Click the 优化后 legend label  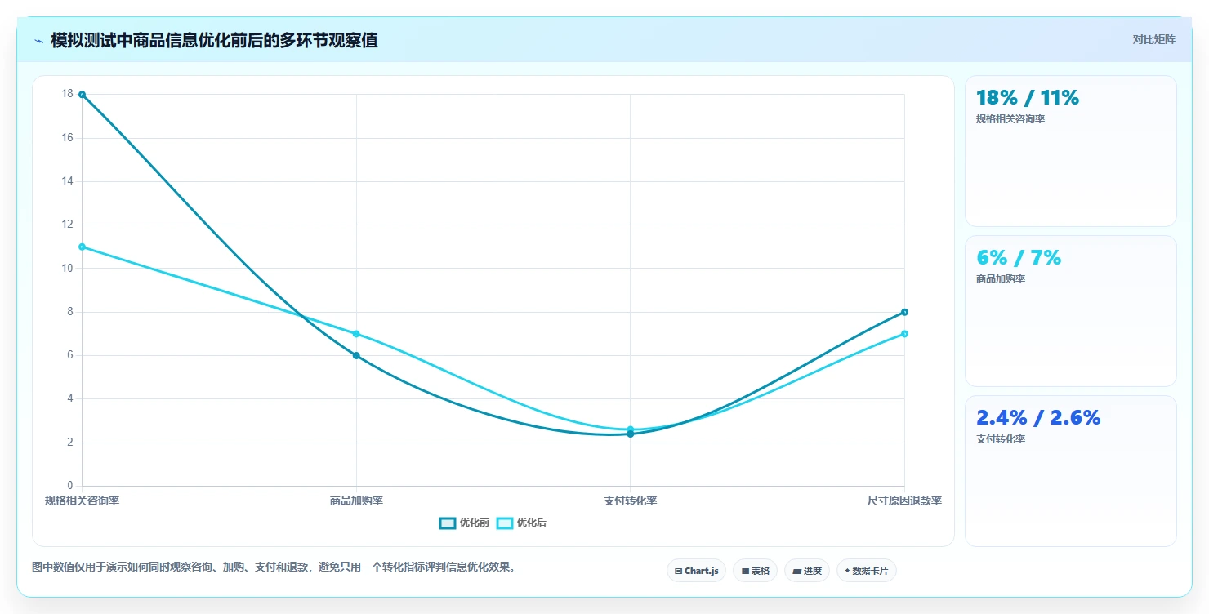point(531,523)
